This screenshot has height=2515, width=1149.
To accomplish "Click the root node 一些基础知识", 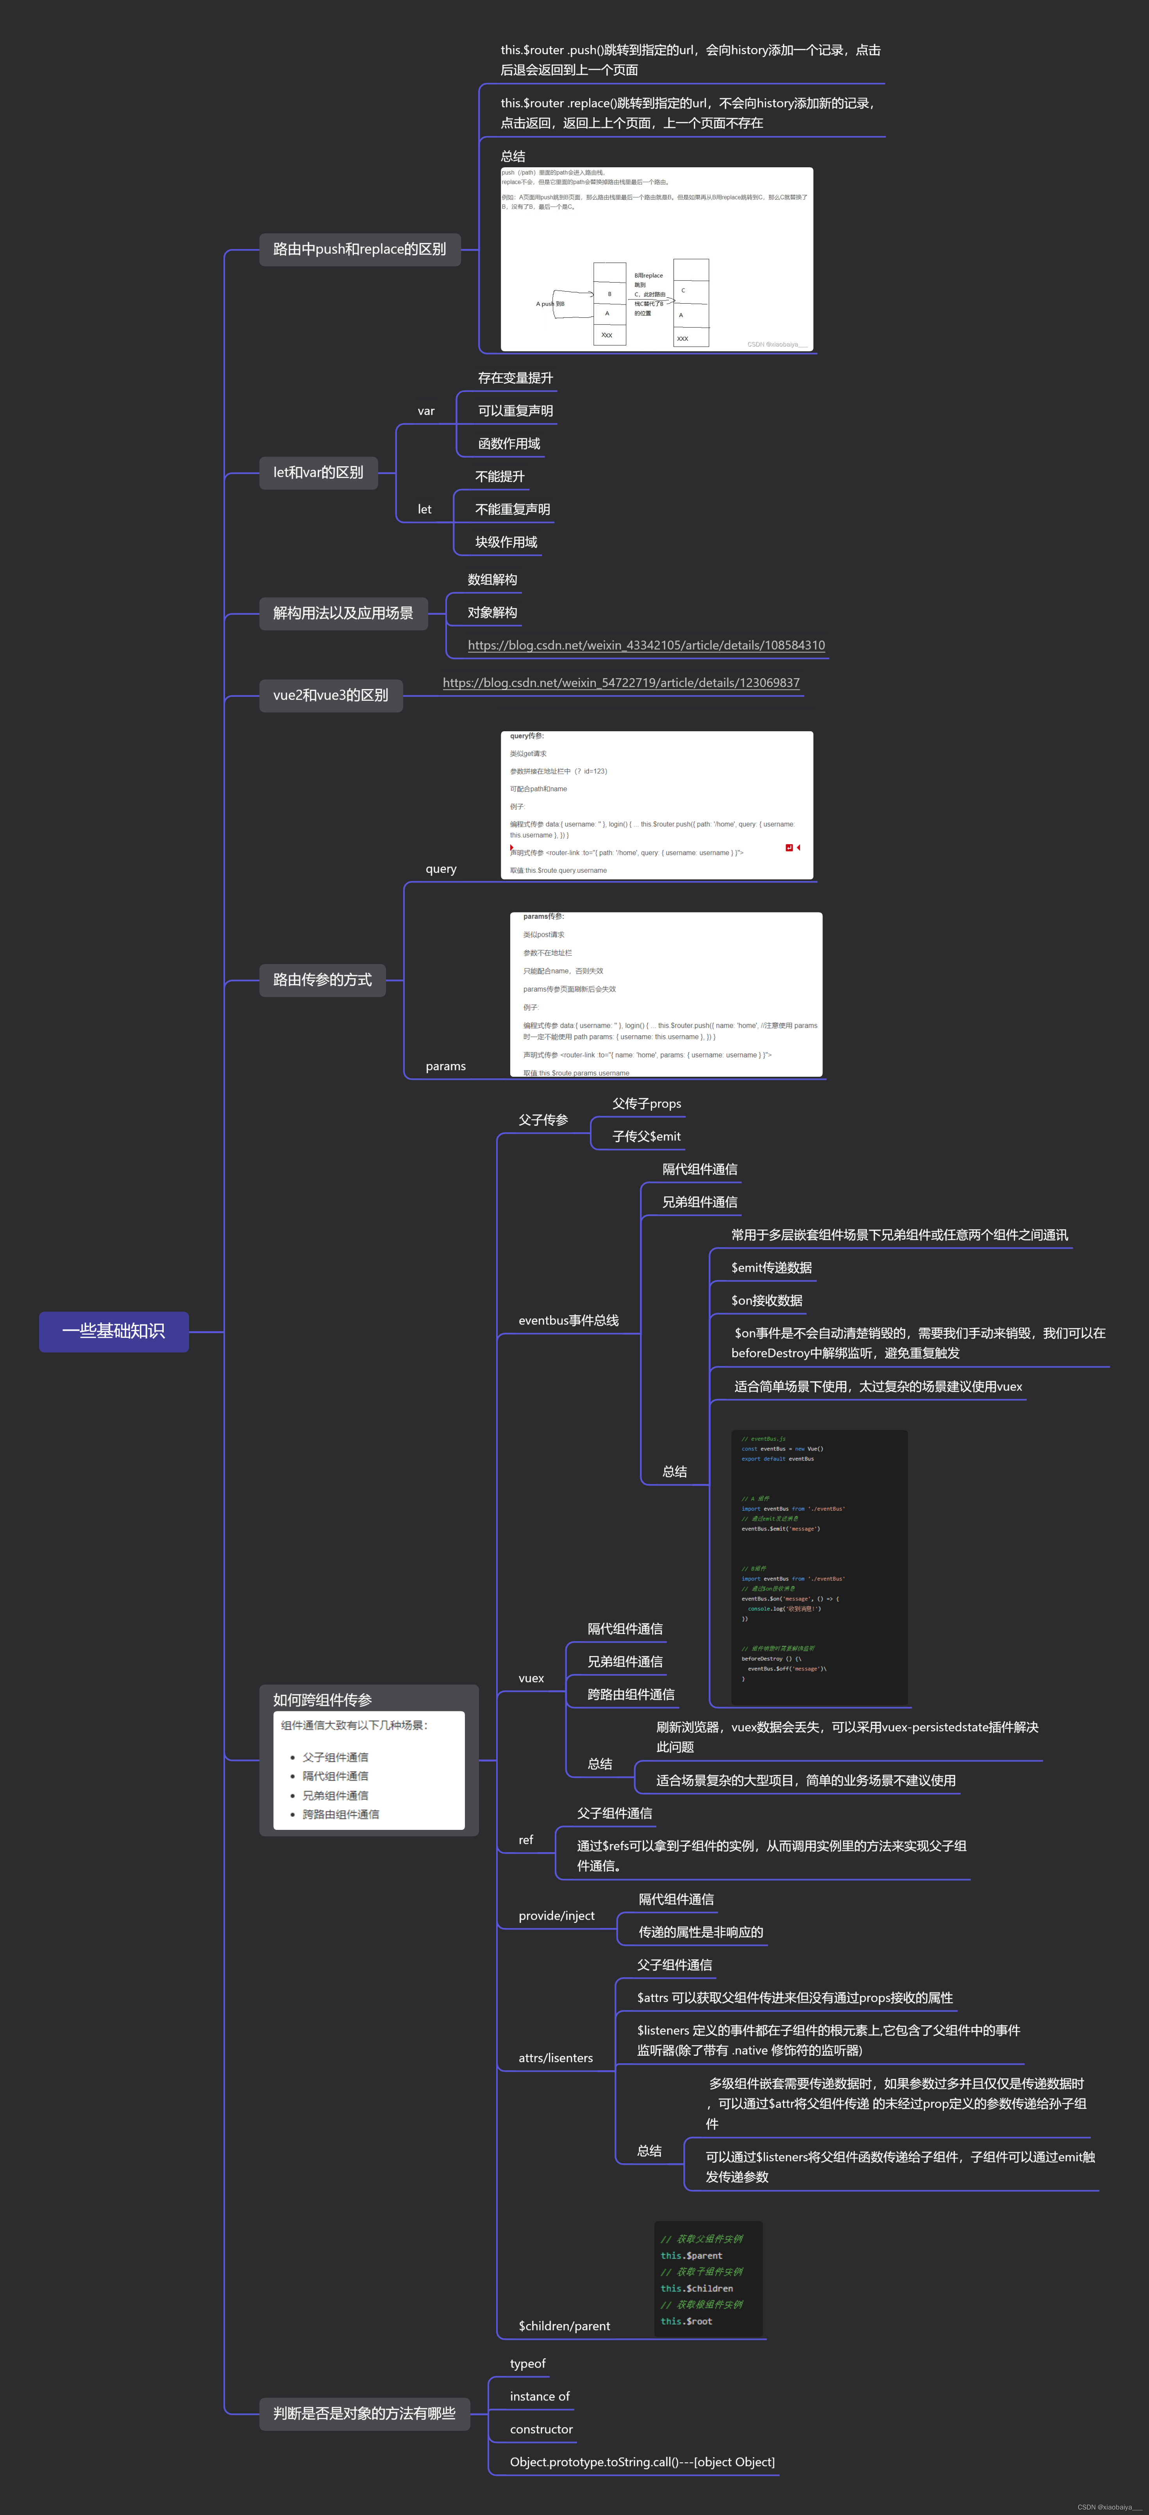I will [x=113, y=1331].
